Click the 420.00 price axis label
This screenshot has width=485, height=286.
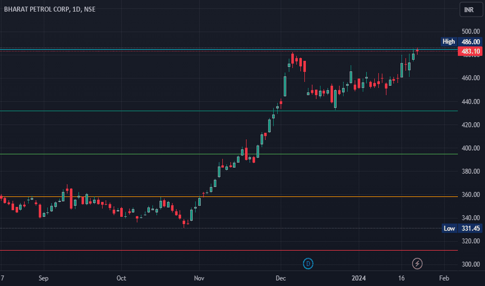point(470,125)
